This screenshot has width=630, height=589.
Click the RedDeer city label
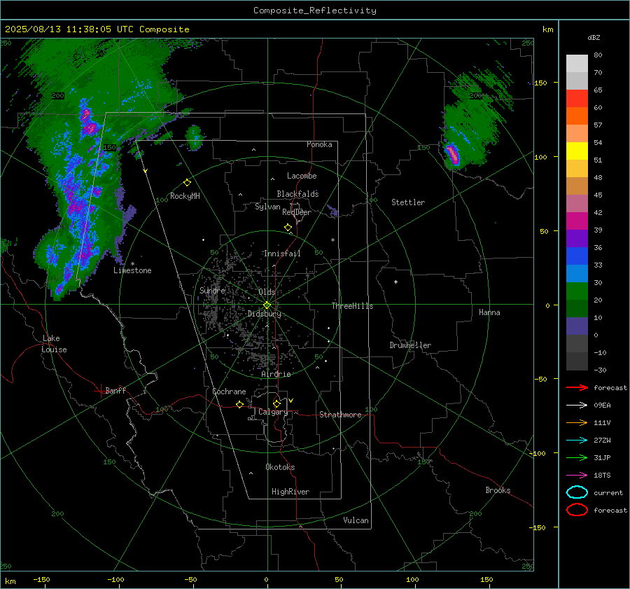297,212
